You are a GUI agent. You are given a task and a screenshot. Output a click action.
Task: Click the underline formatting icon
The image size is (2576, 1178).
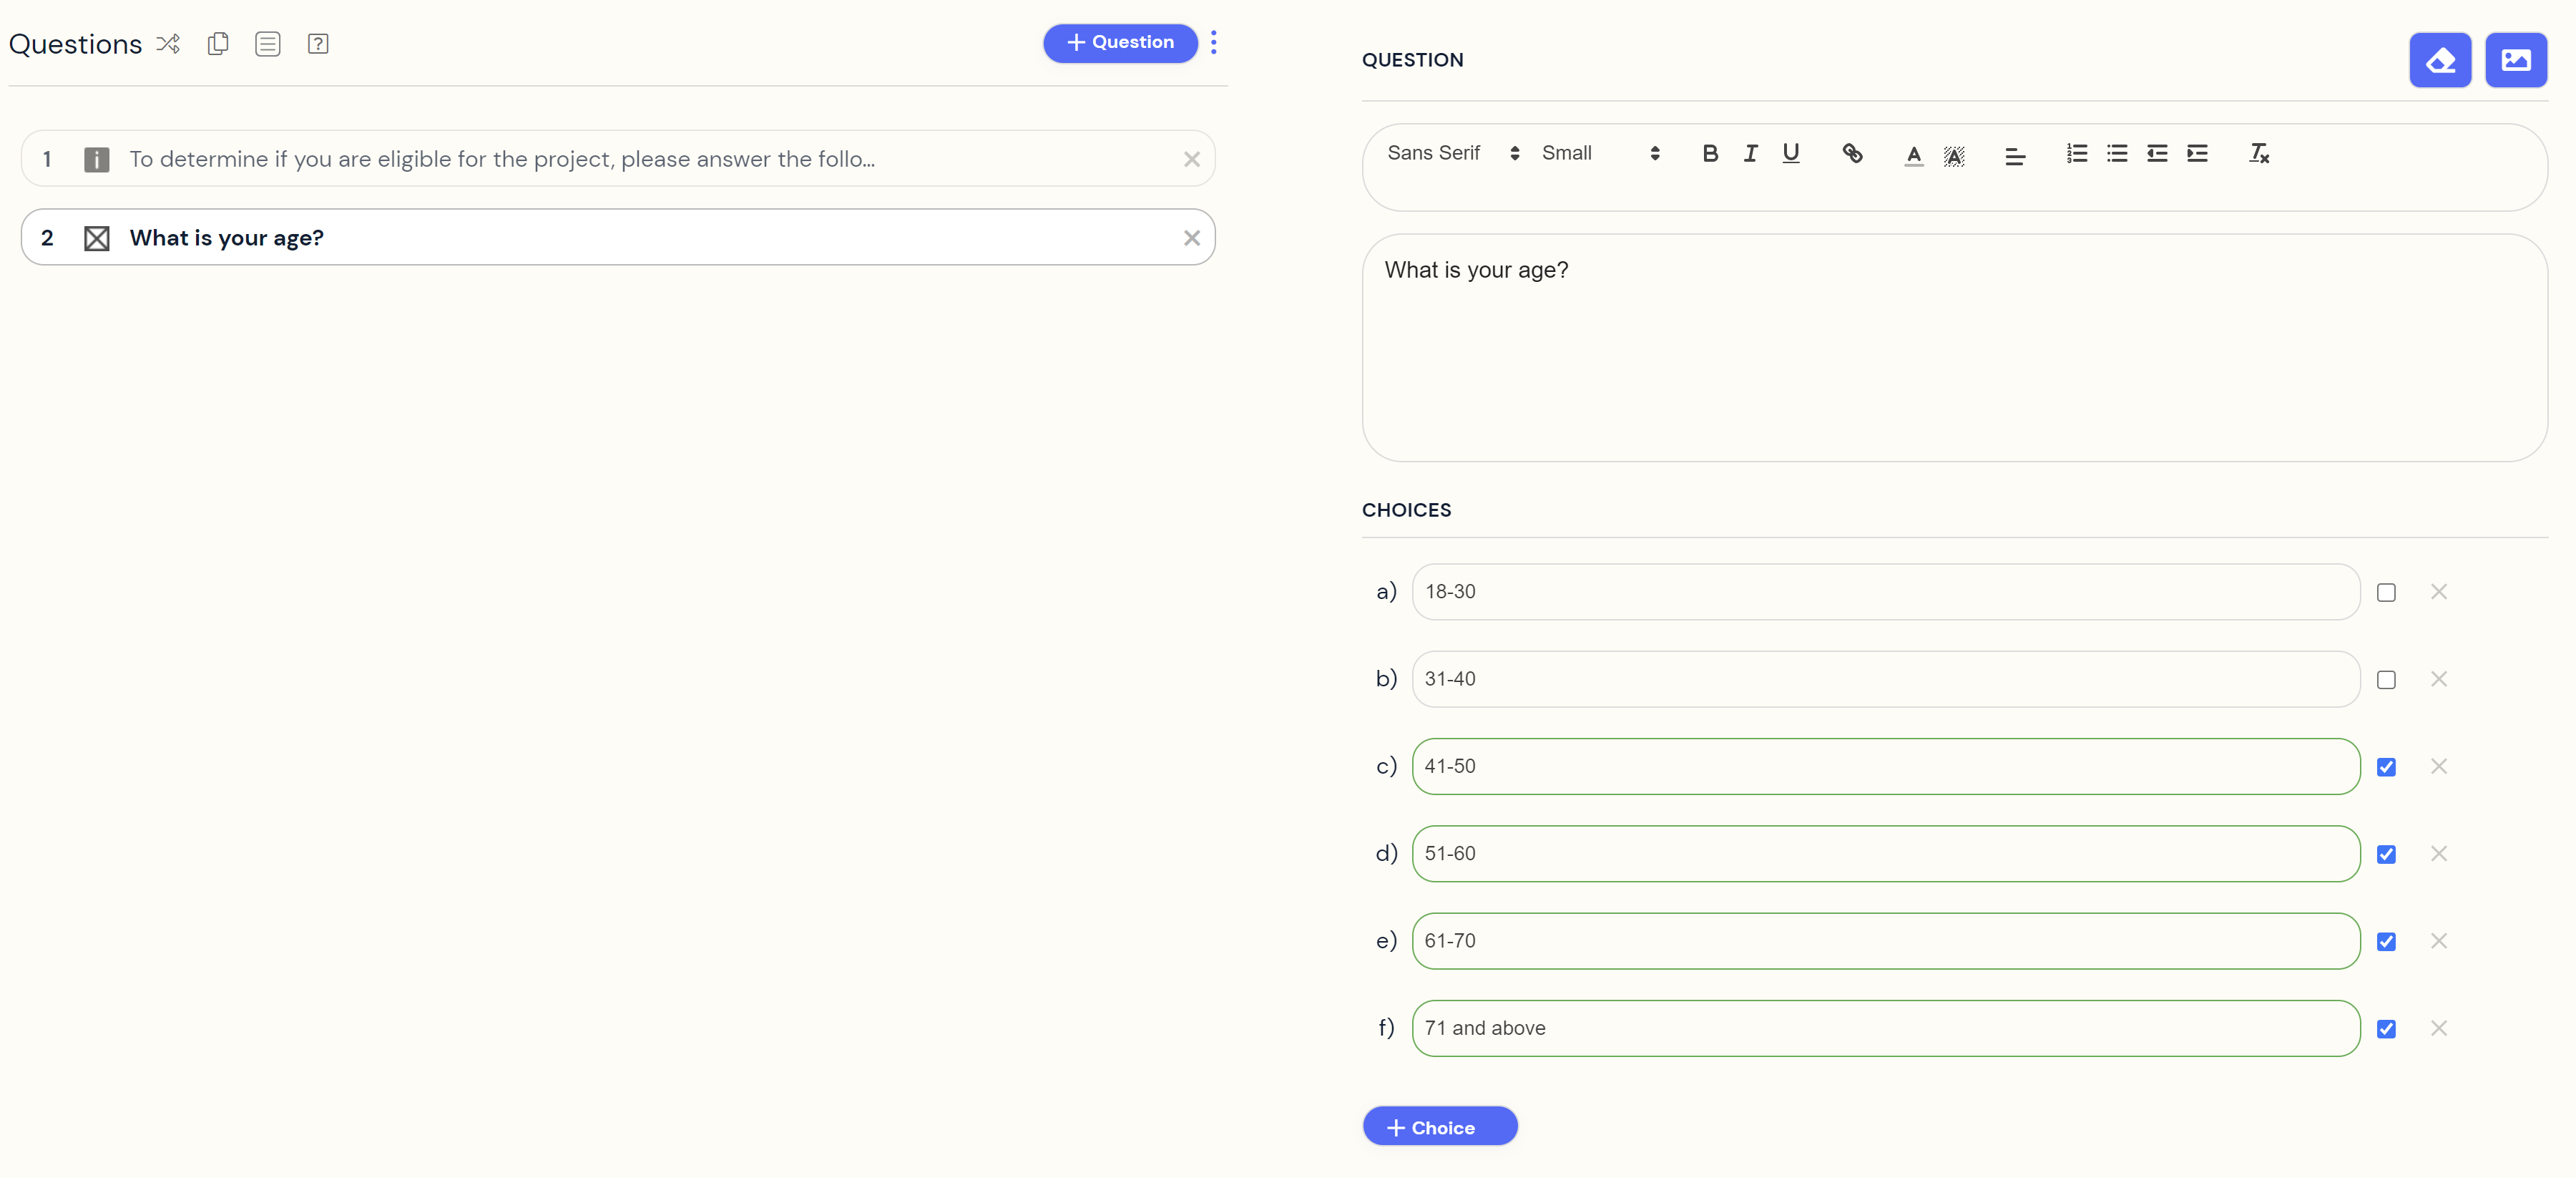pos(1793,152)
